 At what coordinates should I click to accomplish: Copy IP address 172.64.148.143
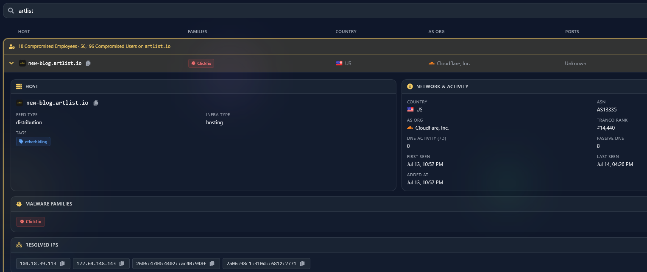(122, 264)
